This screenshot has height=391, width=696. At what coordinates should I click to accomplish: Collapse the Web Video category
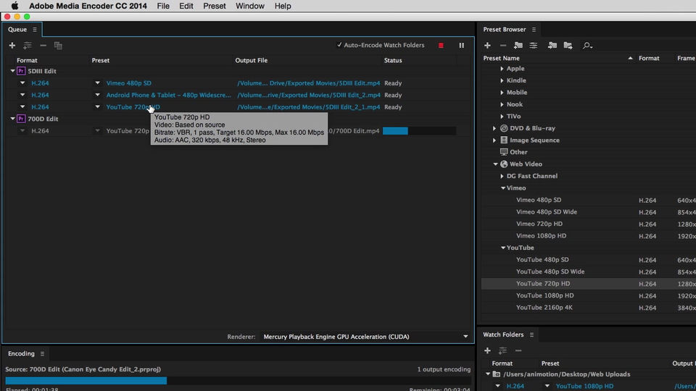[x=495, y=164]
